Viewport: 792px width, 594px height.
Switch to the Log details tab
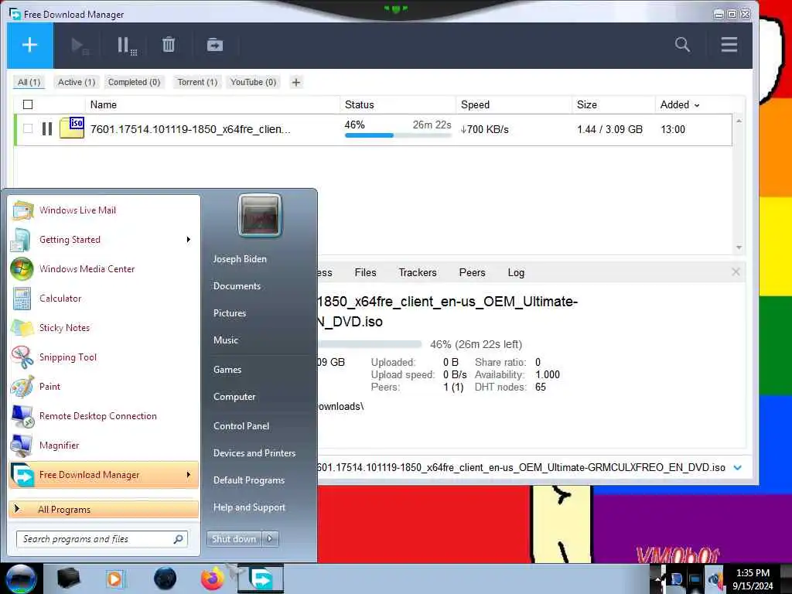516,273
